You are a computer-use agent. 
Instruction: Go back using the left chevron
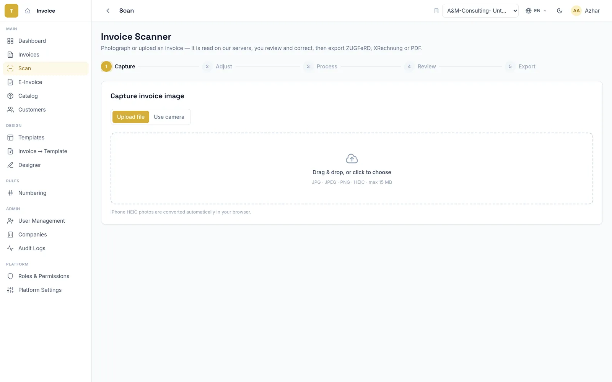(108, 11)
